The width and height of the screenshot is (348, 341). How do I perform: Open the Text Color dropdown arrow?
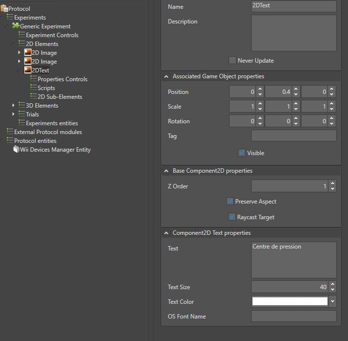coord(332,301)
